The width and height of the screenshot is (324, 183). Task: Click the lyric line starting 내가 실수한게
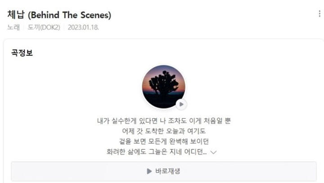coord(164,121)
